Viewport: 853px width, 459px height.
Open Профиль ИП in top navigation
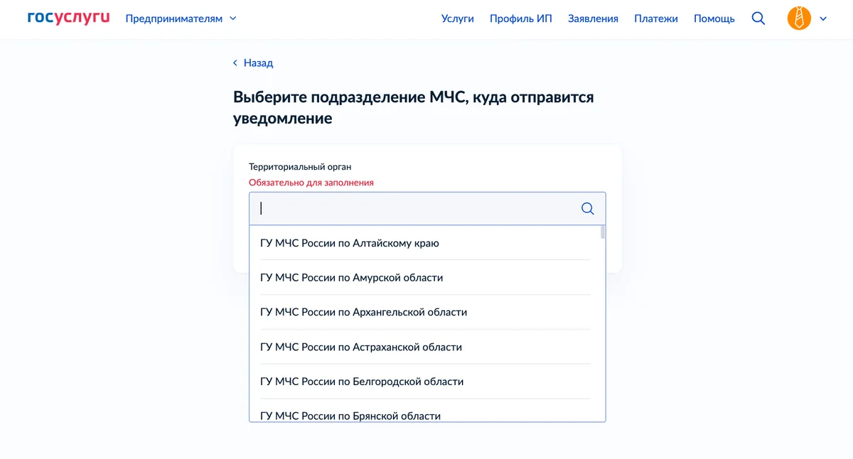520,18
